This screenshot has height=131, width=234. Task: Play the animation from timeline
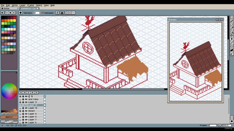(x=29, y=92)
